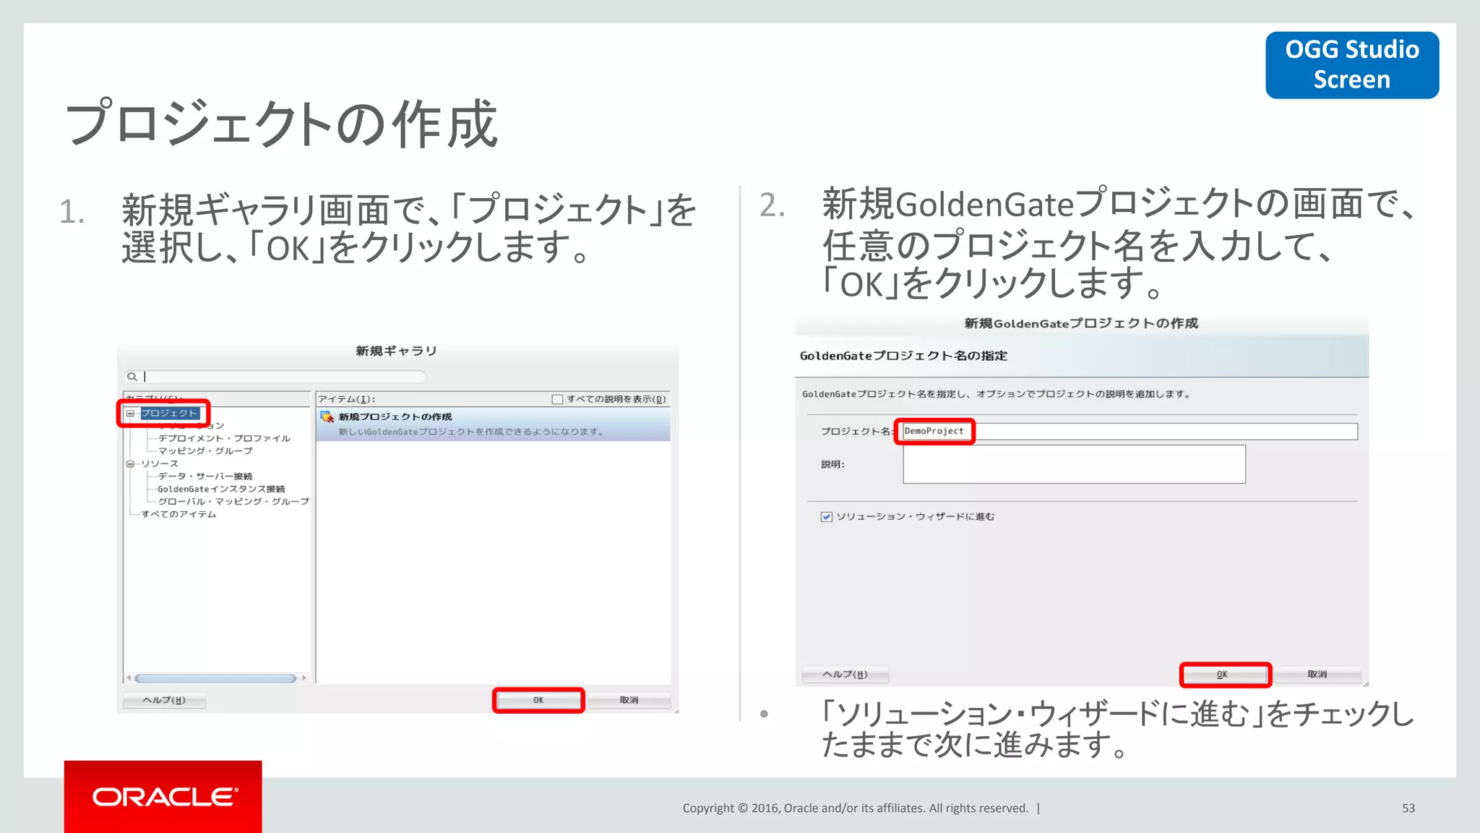Click the OGG Studio Screen badge
The height and width of the screenshot is (833, 1480).
click(1351, 65)
